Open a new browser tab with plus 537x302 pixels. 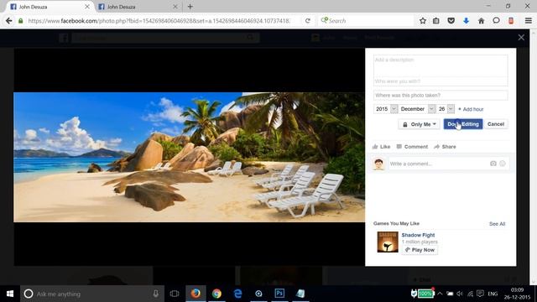pyautogui.click(x=190, y=7)
